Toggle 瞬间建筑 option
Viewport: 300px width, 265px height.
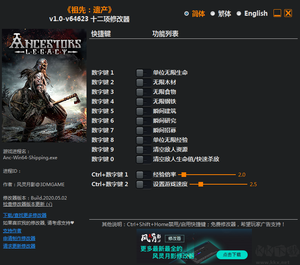(143, 111)
